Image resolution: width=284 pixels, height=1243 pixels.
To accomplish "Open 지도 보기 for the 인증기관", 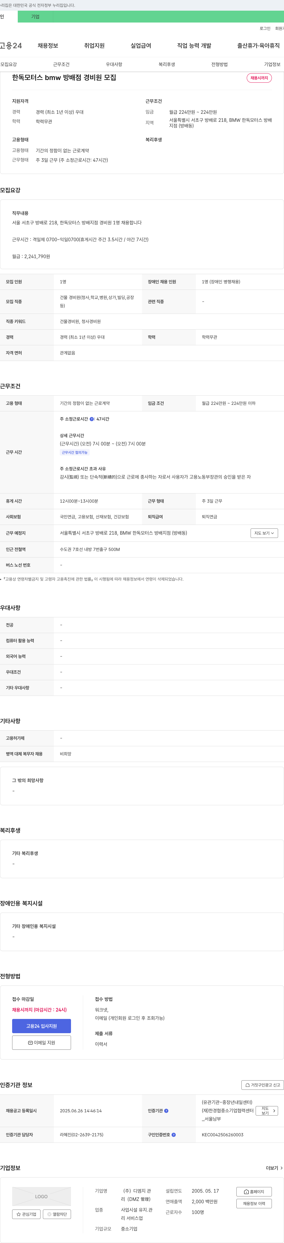I will click(267, 1111).
